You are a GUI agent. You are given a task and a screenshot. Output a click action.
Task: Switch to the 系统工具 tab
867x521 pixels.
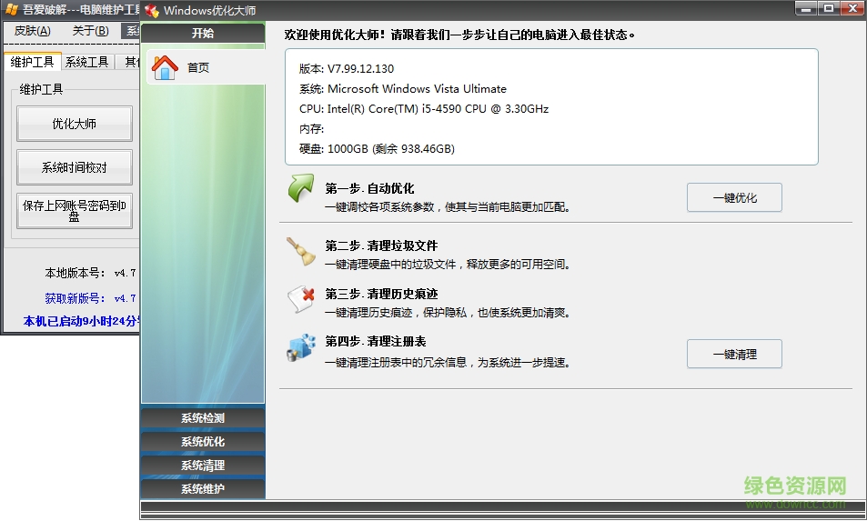tap(87, 62)
